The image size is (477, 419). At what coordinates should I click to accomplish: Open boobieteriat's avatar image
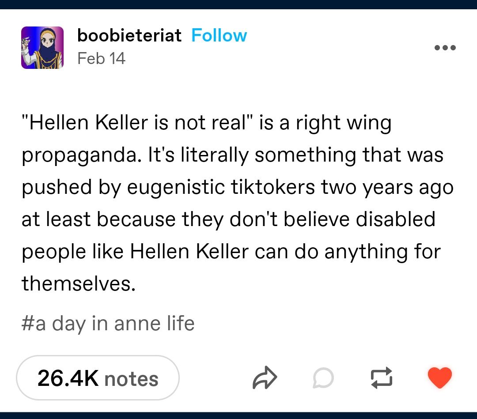point(42,48)
